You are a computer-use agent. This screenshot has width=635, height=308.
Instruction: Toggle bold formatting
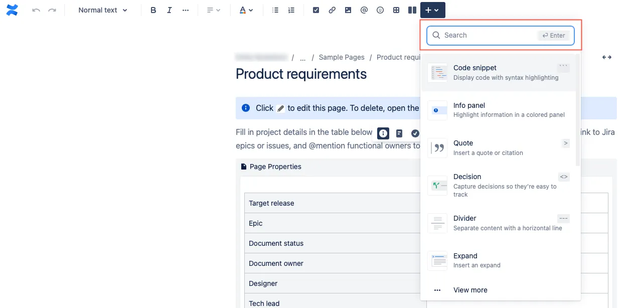153,10
